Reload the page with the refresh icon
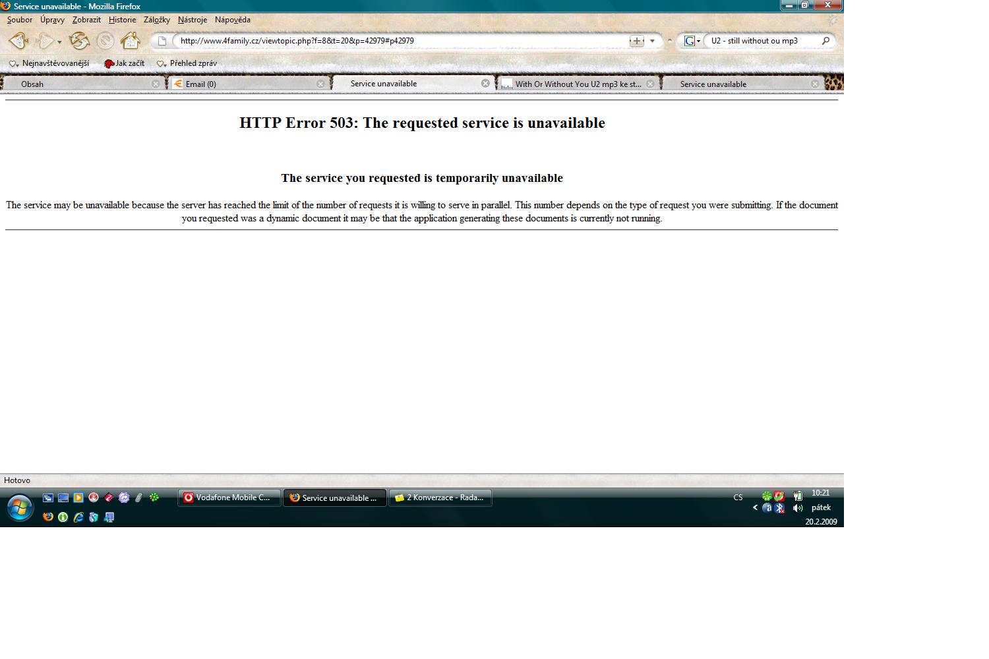989x659 pixels. click(x=79, y=41)
